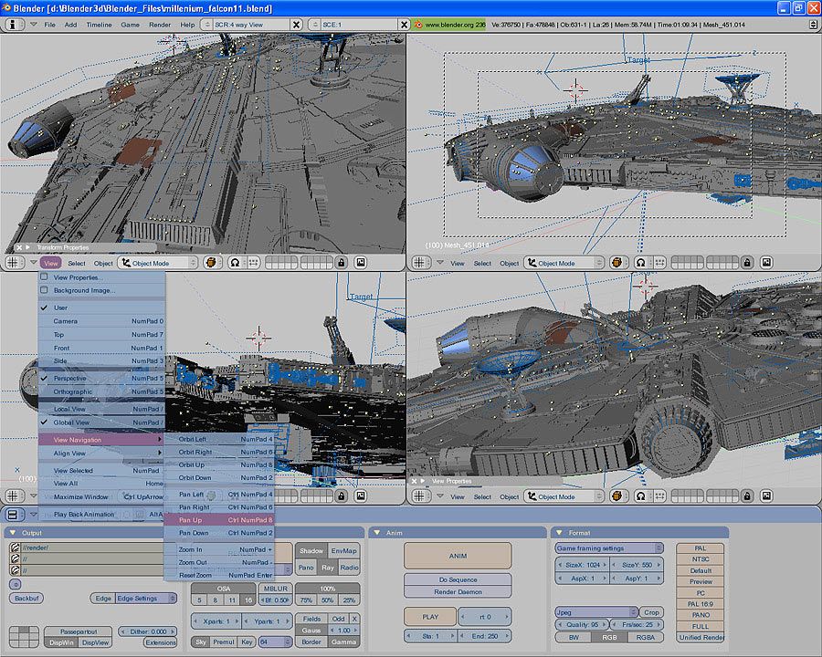This screenshot has height=657, width=822.
Task: Click render view icon in top-right viewport header
Action: (x=766, y=263)
